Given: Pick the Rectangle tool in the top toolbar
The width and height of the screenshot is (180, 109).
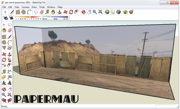Looking at the screenshot, I should pyautogui.click(x=18, y=12).
